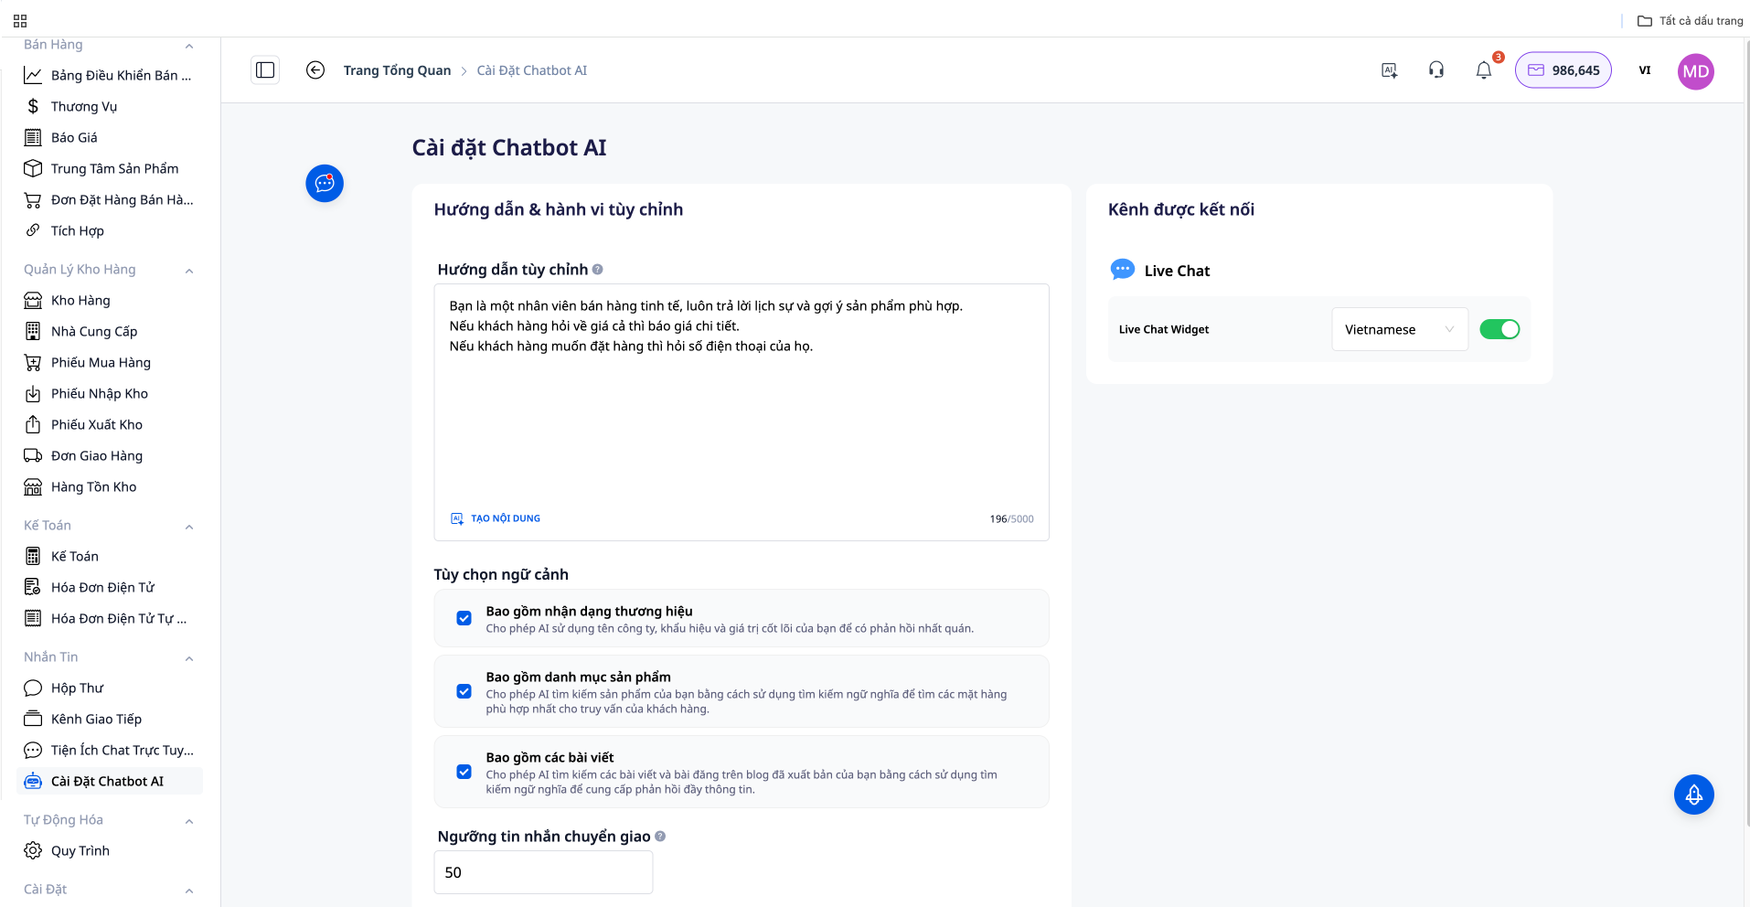This screenshot has width=1750, height=907.
Task: Open Hộp Thư in the sidebar
Action: coord(77,688)
